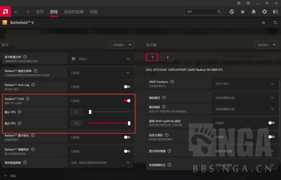Click the hotkeys keyboard icon top right
The height and width of the screenshot is (180, 281).
(x=275, y=12)
